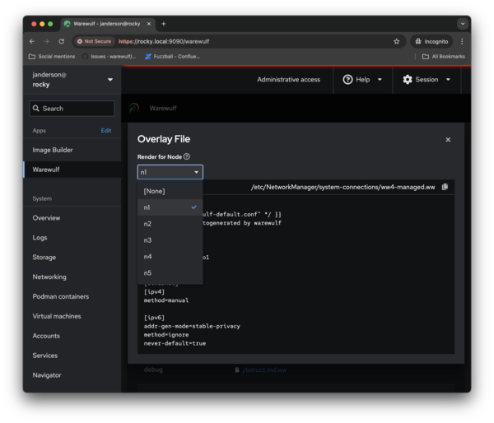This screenshot has width=494, height=423.
Task: Open Podman containers in sidebar
Action: pos(72,296)
